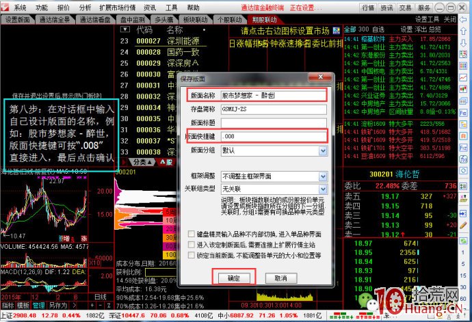Click the yellow folder-tree icon in sidebar
This screenshot has height=322, width=472.
click(463, 124)
